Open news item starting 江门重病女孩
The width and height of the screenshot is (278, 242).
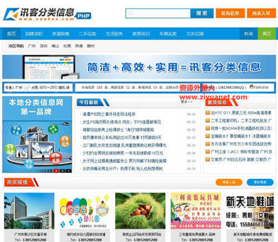click(125, 145)
